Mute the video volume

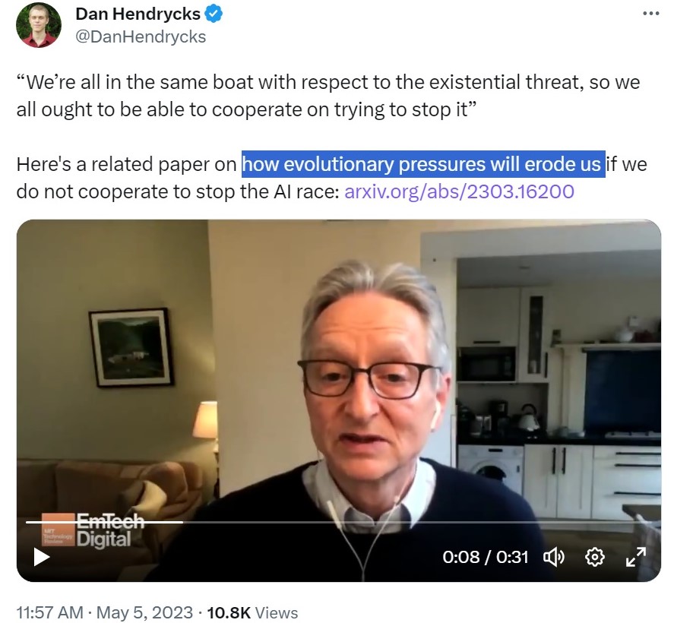[554, 557]
